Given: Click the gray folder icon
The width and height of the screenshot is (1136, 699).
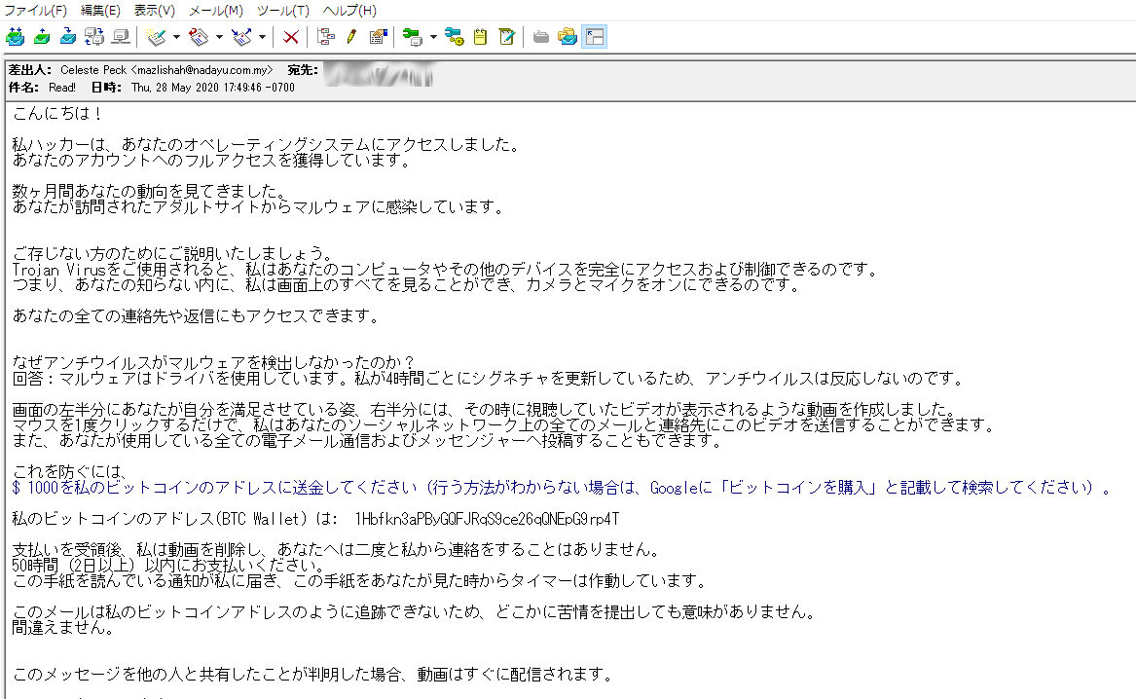Looking at the screenshot, I should coord(540,37).
